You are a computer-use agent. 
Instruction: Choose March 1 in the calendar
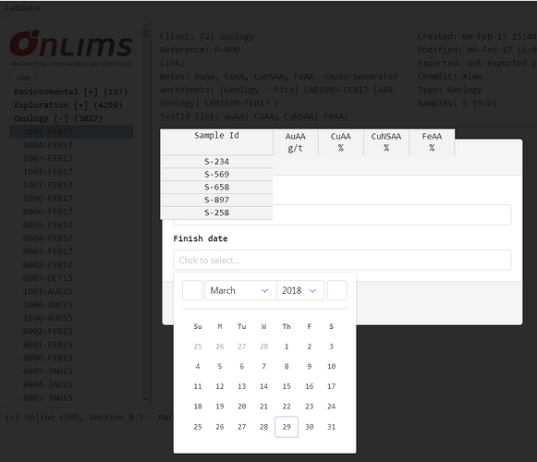coord(287,346)
